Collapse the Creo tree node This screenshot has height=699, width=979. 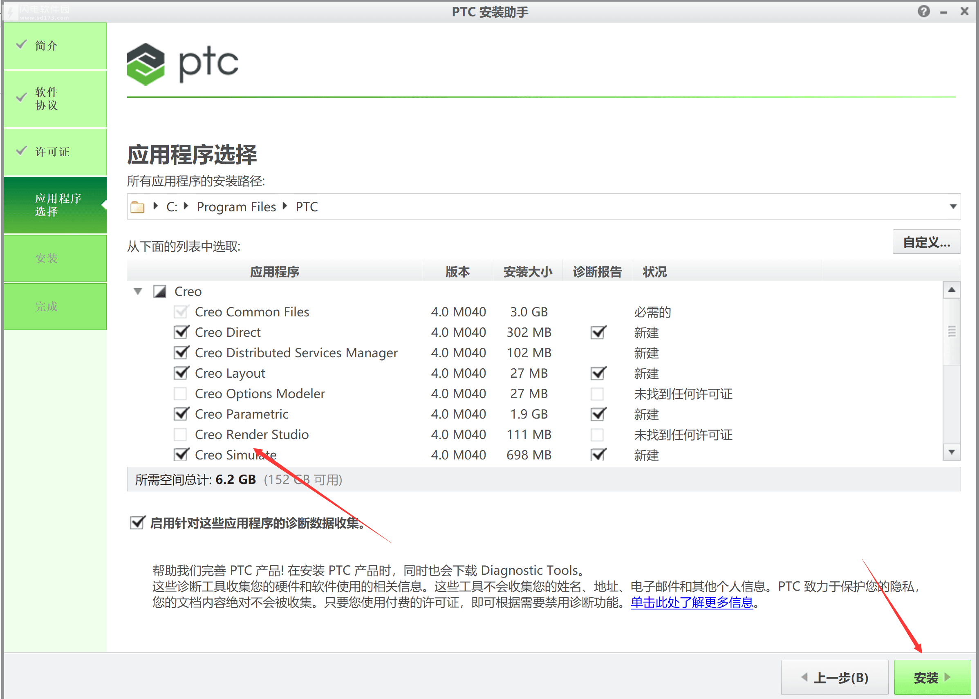pos(138,291)
